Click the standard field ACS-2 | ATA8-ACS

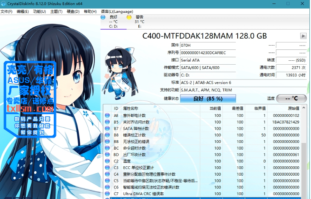click(243, 83)
